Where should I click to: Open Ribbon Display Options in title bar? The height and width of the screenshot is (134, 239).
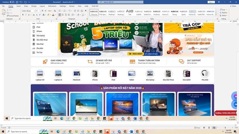(x=219, y=2)
